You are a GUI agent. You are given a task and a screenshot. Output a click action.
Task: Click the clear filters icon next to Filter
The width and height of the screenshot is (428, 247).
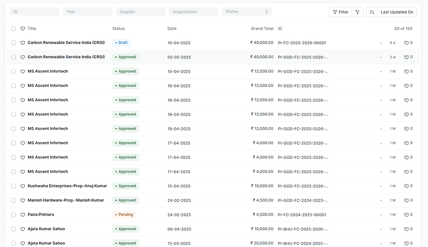coord(357,12)
